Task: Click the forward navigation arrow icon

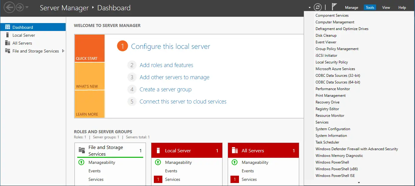Action: [20, 8]
